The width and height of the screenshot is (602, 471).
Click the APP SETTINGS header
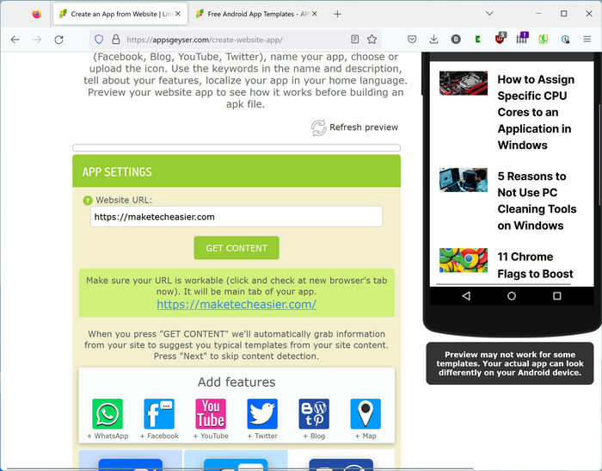click(236, 171)
